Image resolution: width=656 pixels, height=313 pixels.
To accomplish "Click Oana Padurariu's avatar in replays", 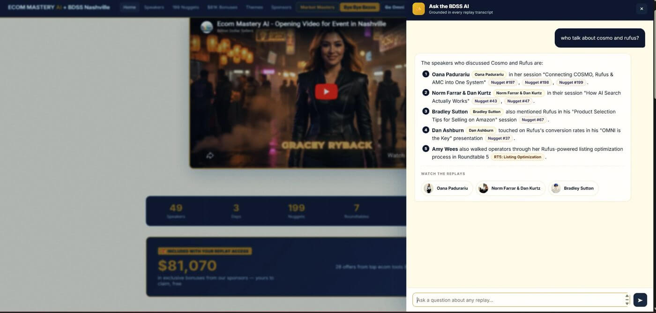I will coord(429,188).
